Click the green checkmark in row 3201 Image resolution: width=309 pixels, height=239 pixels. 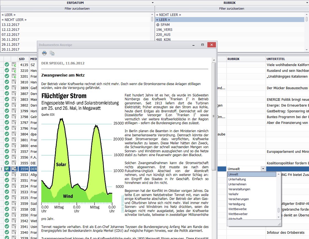[7, 76]
